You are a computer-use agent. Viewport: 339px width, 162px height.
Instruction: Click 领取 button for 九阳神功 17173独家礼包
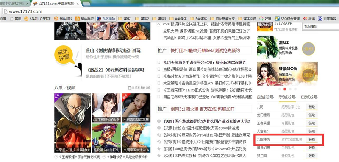(312, 140)
